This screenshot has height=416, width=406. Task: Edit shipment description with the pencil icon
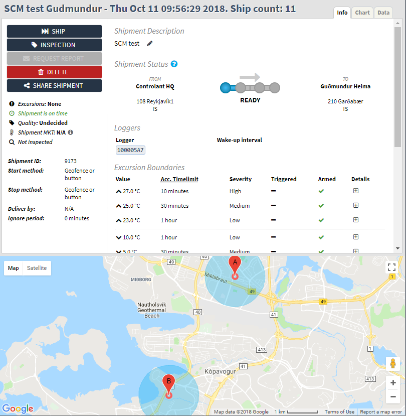pyautogui.click(x=150, y=44)
